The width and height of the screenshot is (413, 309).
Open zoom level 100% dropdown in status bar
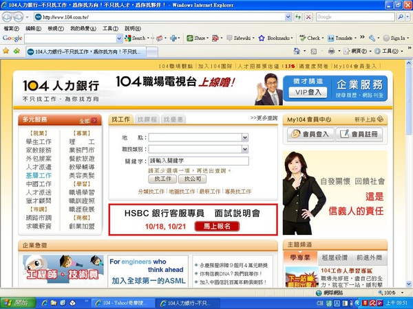402,293
